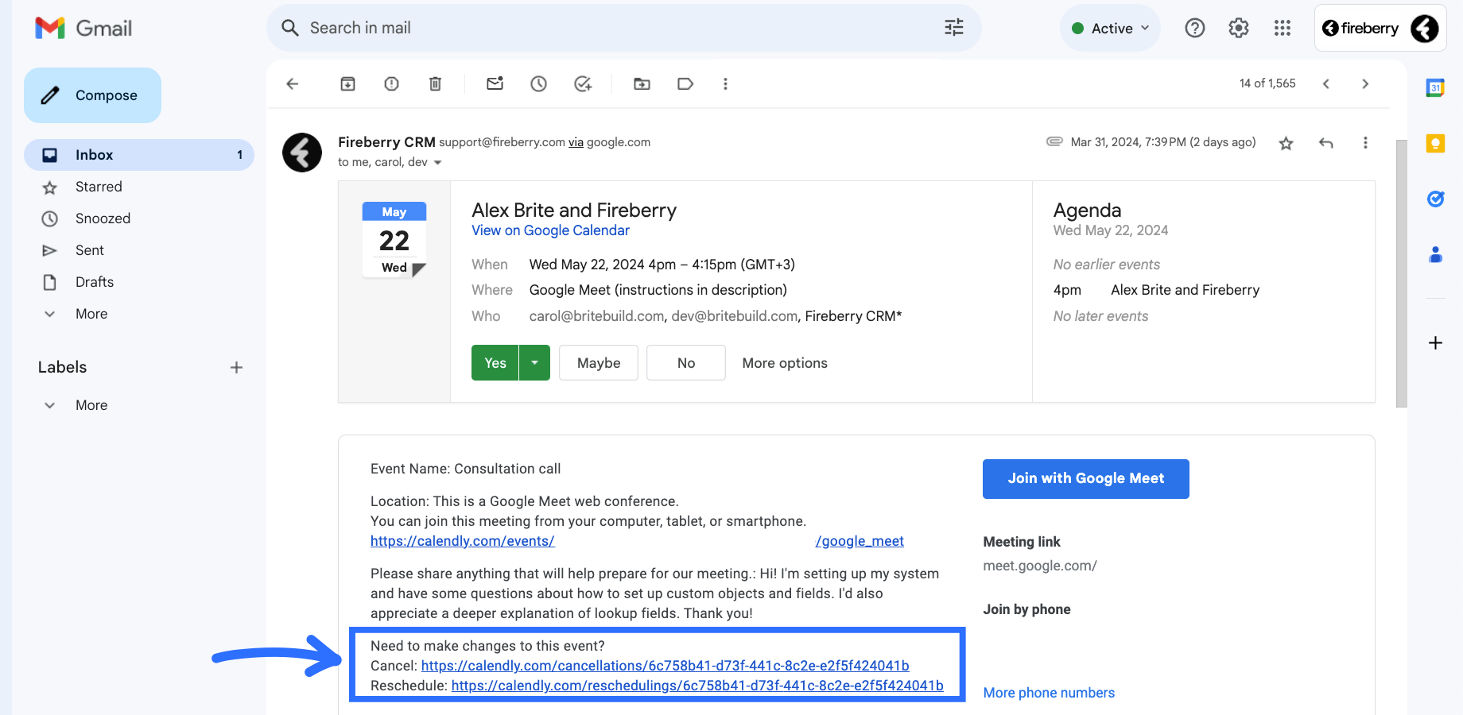Apply a label to this email

[685, 83]
